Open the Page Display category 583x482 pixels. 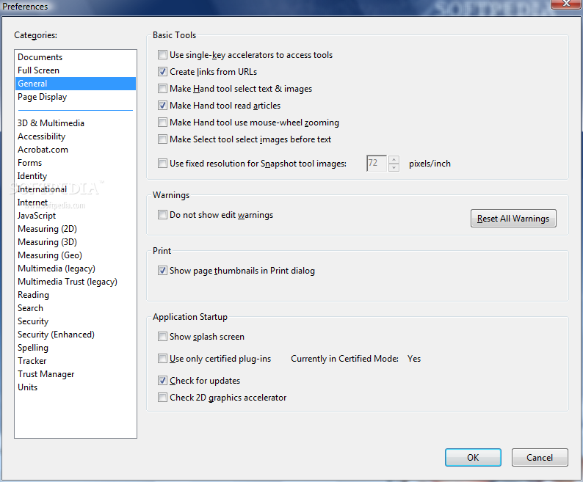[x=76, y=97]
